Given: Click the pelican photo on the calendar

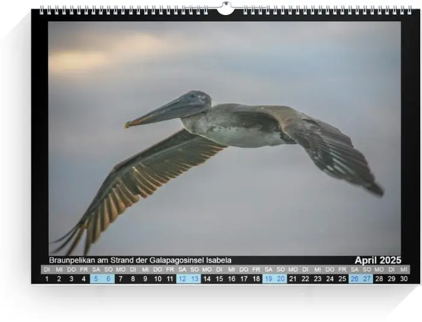Looking at the screenshot, I should 224,137.
